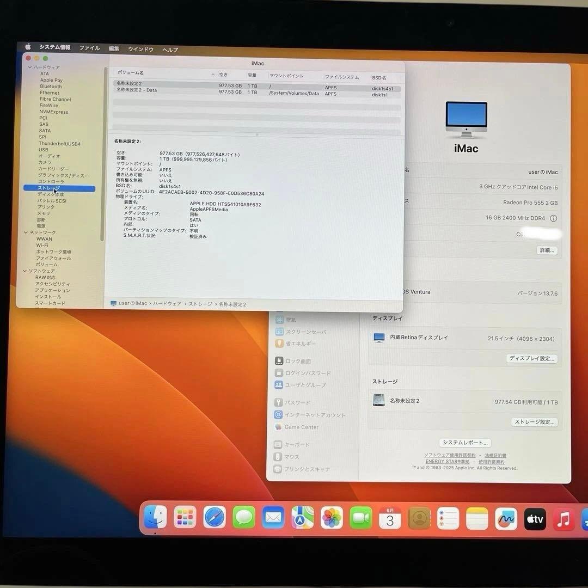
Task: Click the システムレポート... button
Action: tap(464, 443)
